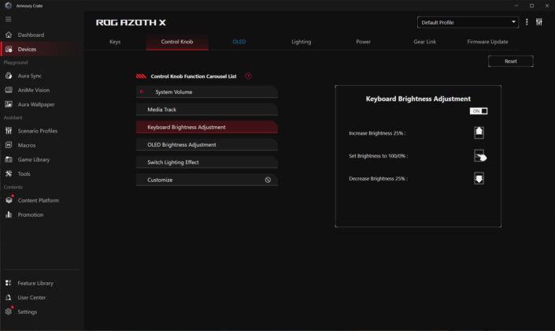Open Content Platform icon
Viewport: 555px width, 331px height.
[9, 200]
